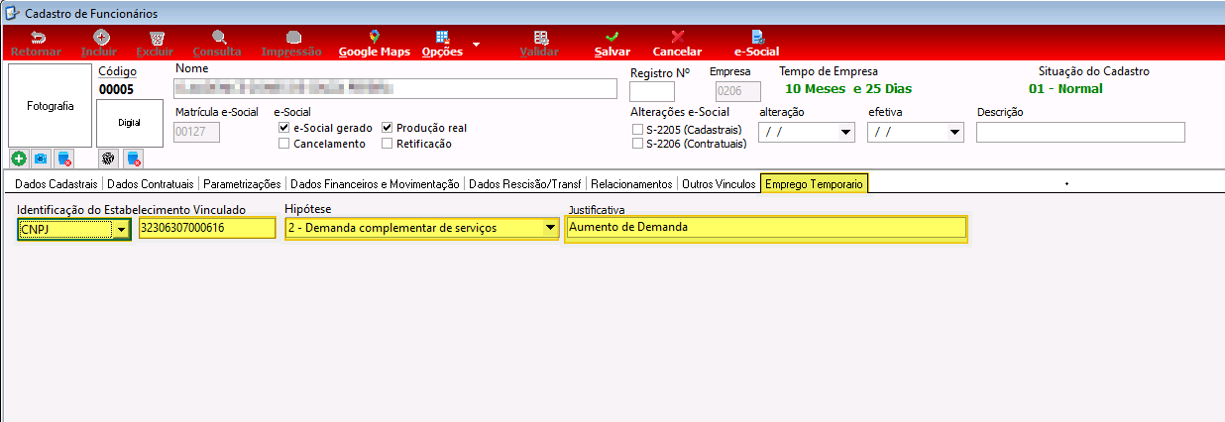Viewport: 1225px width, 422px height.
Task: Capture fingerprint with the Digital reader icon
Action: tap(108, 158)
